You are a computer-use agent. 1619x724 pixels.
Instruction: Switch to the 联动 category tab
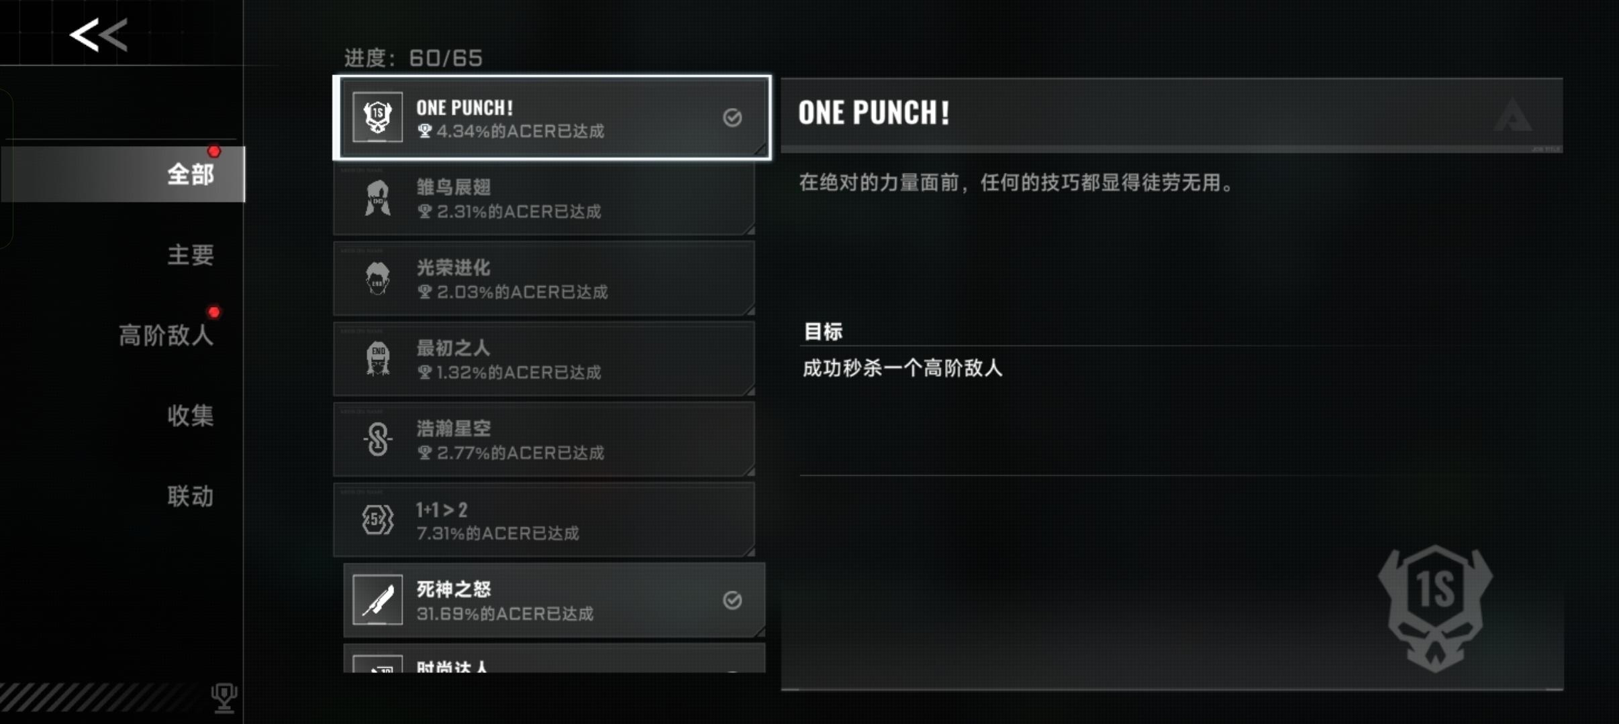(191, 496)
